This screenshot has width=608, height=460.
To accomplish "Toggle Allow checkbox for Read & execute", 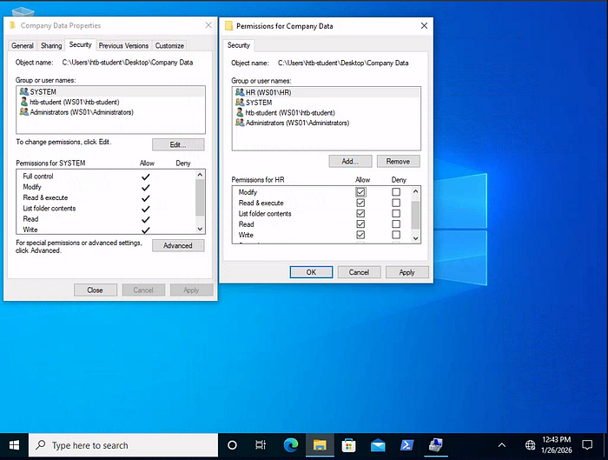I will 360,203.
